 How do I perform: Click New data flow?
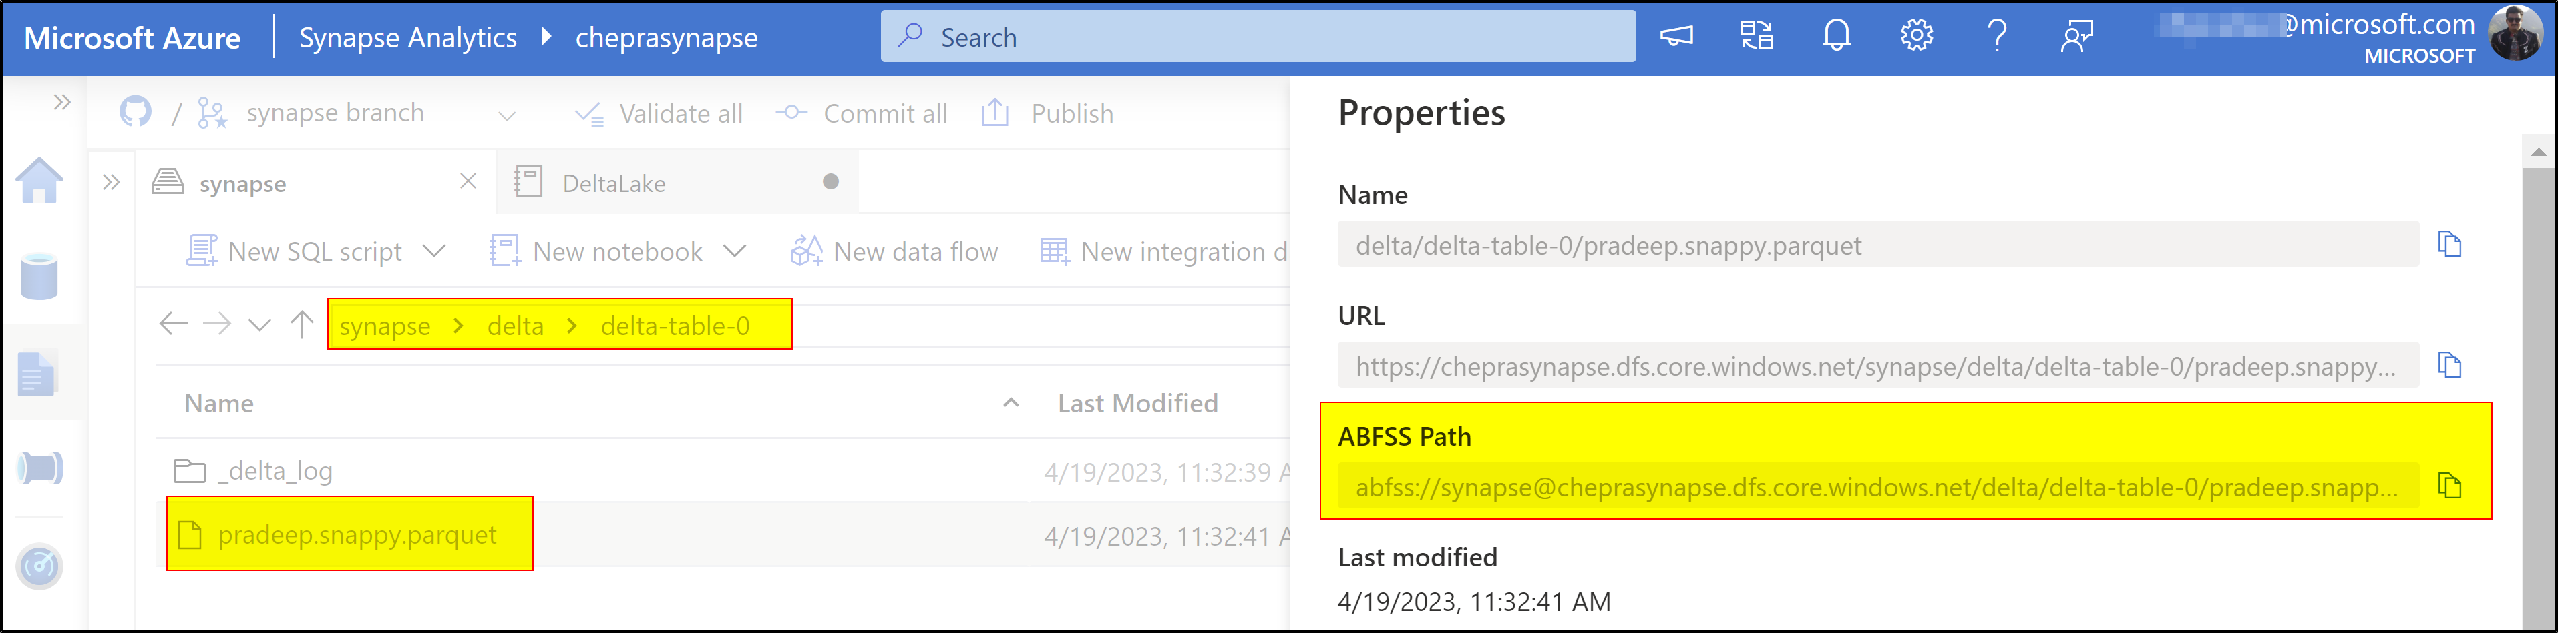pyautogui.click(x=894, y=252)
